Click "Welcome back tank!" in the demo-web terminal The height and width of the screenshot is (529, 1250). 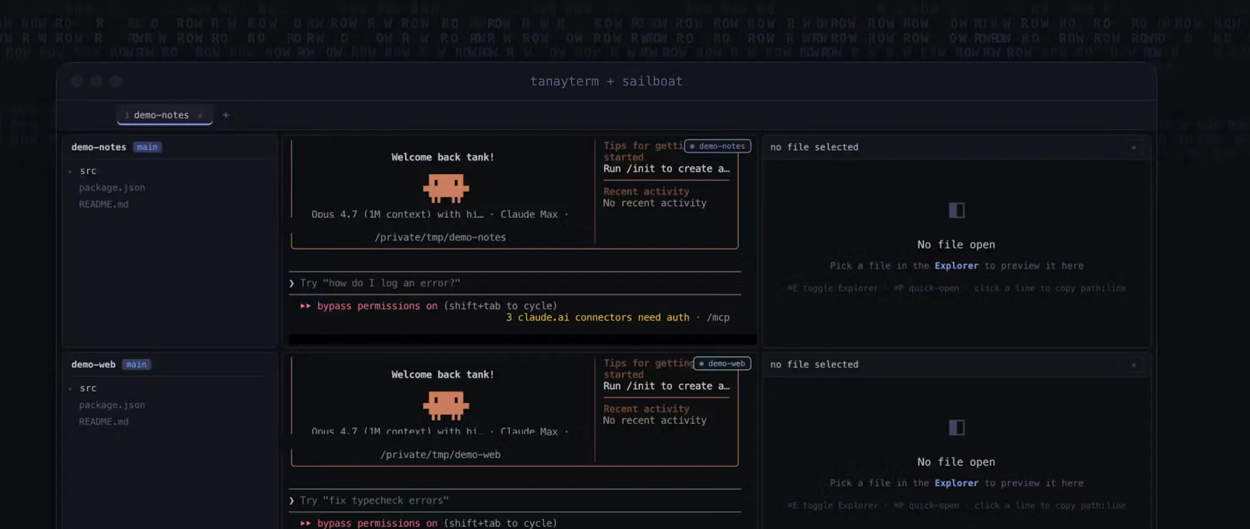443,375
